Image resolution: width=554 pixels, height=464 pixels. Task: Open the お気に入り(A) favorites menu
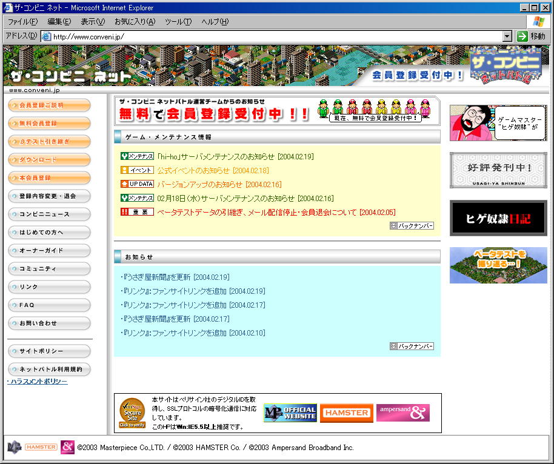coord(135,22)
